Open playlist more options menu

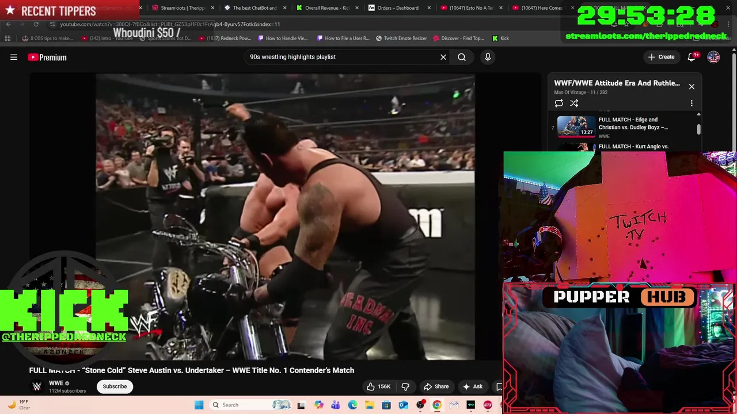point(692,103)
